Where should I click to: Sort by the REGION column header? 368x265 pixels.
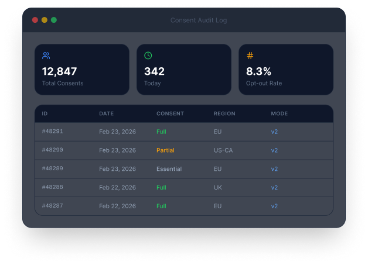(224, 113)
